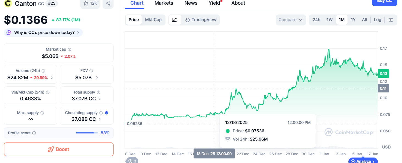402x163 pixels.
Task: Select the line chart view toggle
Action: [175, 20]
